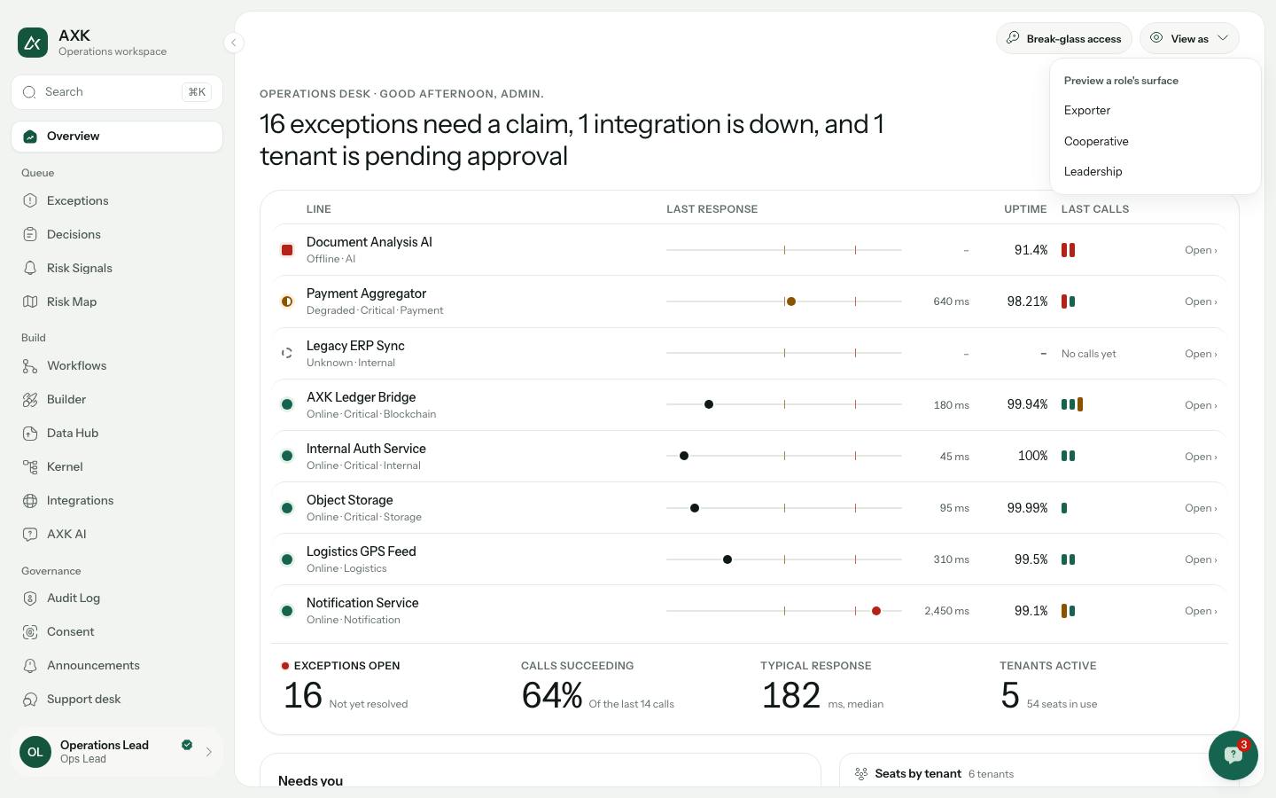Preview the Leadership role surface
Viewport: 1276px width, 798px height.
pyautogui.click(x=1155, y=172)
